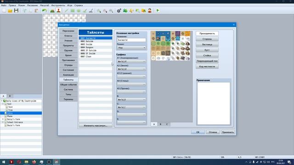Image resolution: width=294 pixels, height=165 pixels.
Task: Open project via the folder toolbar icon
Action: (10, 11)
